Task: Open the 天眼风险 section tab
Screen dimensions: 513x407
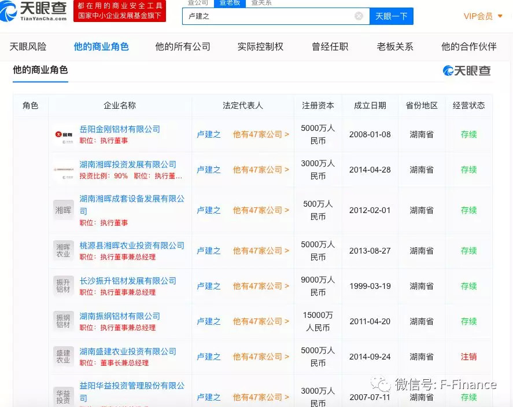Action: pos(28,46)
